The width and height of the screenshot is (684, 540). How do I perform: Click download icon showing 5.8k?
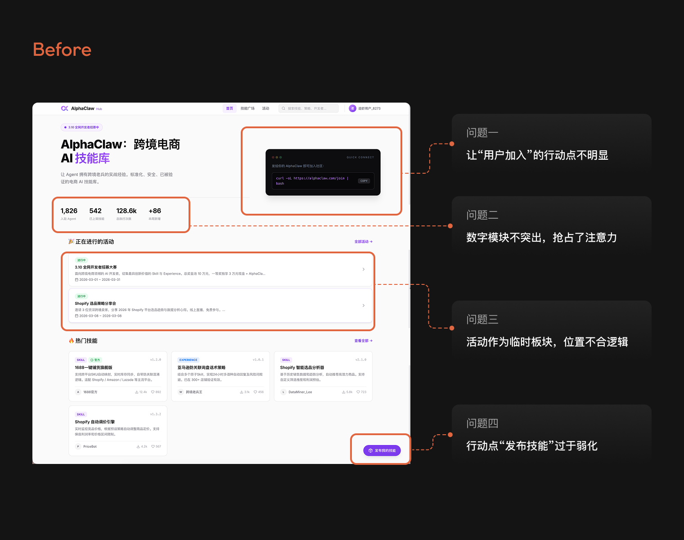(344, 392)
